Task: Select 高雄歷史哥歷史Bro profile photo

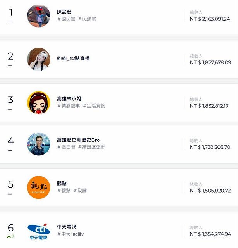Action: pyautogui.click(x=39, y=144)
